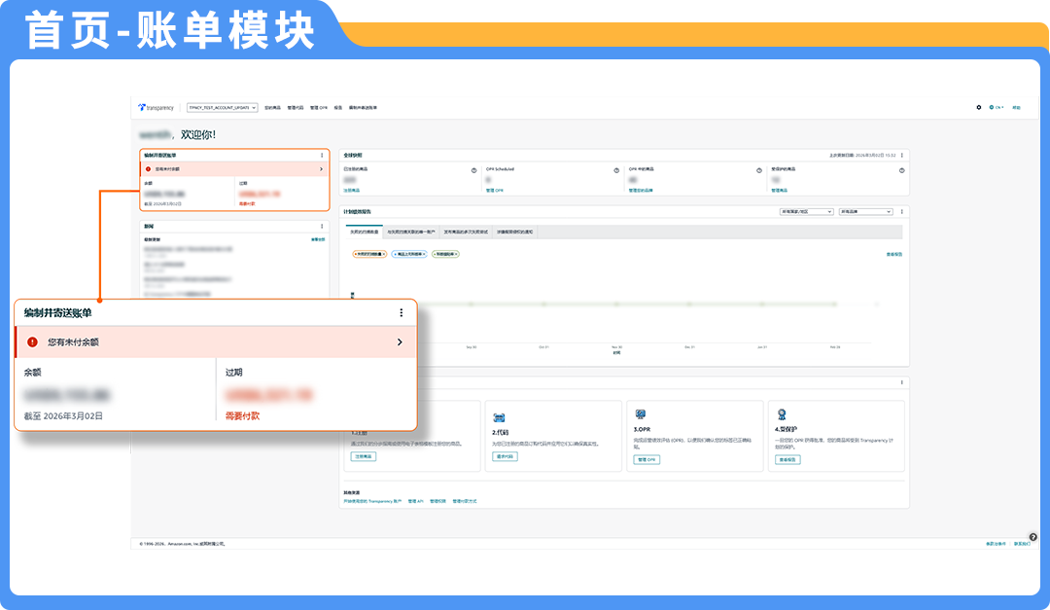Click the barcode icon on the 2.代码 card
Screen dimensions: 1050x610
[x=500, y=415]
